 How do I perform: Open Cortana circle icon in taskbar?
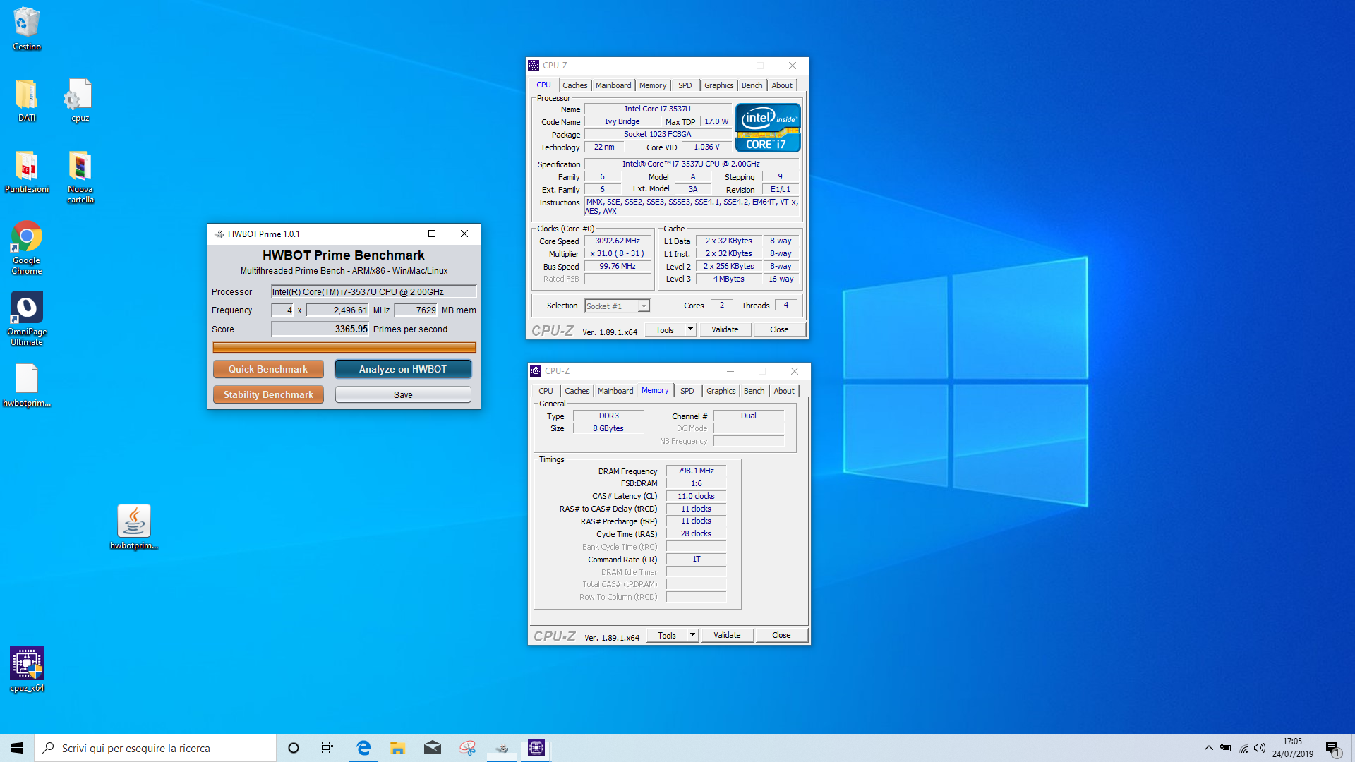pyautogui.click(x=294, y=748)
